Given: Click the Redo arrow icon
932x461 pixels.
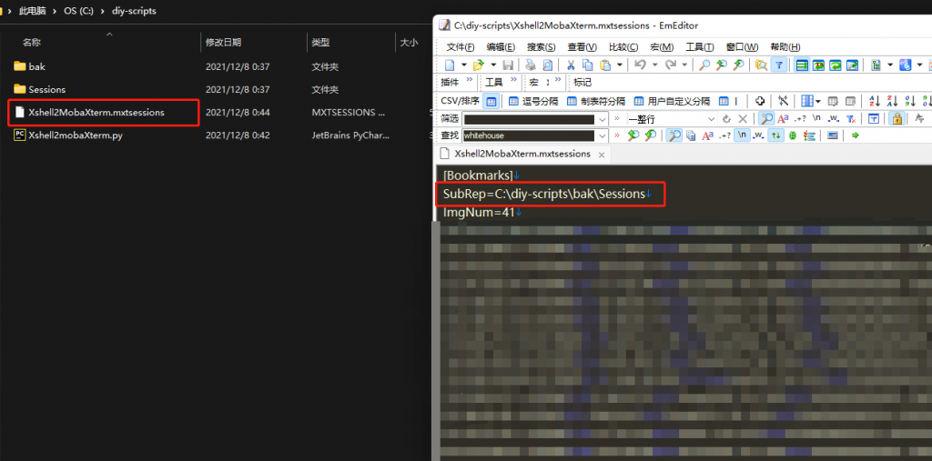Looking at the screenshot, I should (x=671, y=65).
